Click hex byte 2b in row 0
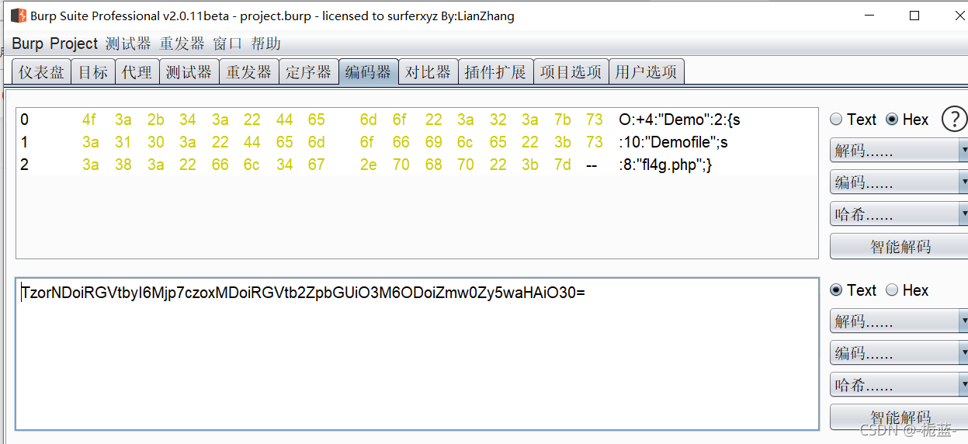This screenshot has width=968, height=444. (x=155, y=120)
